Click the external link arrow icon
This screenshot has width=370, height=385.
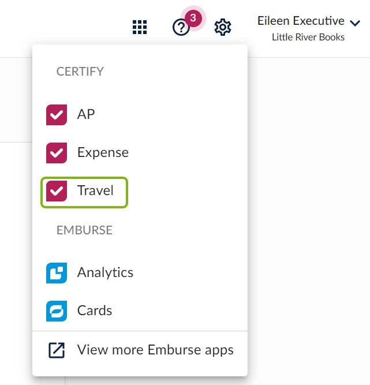click(57, 350)
